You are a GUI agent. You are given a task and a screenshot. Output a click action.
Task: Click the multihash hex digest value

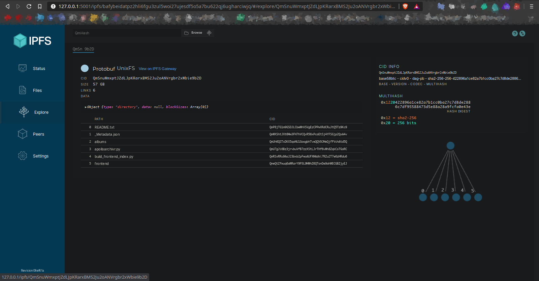click(426, 105)
